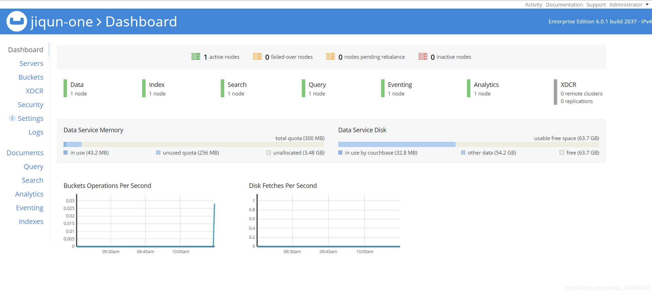
Task: Open Search in the sidebar
Action: point(33,180)
